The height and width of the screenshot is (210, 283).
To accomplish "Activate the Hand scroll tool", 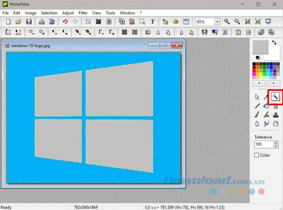I will [x=275, y=124].
